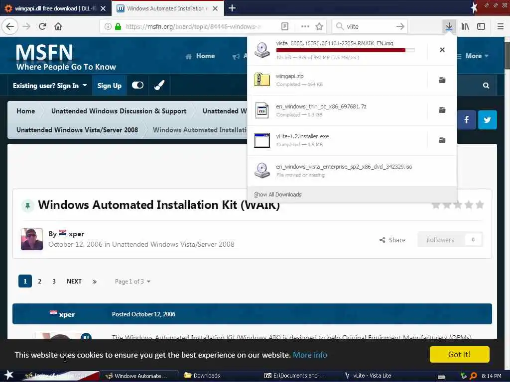Click the MSFN site search magnifier
The width and height of the screenshot is (510, 382).
(486, 86)
